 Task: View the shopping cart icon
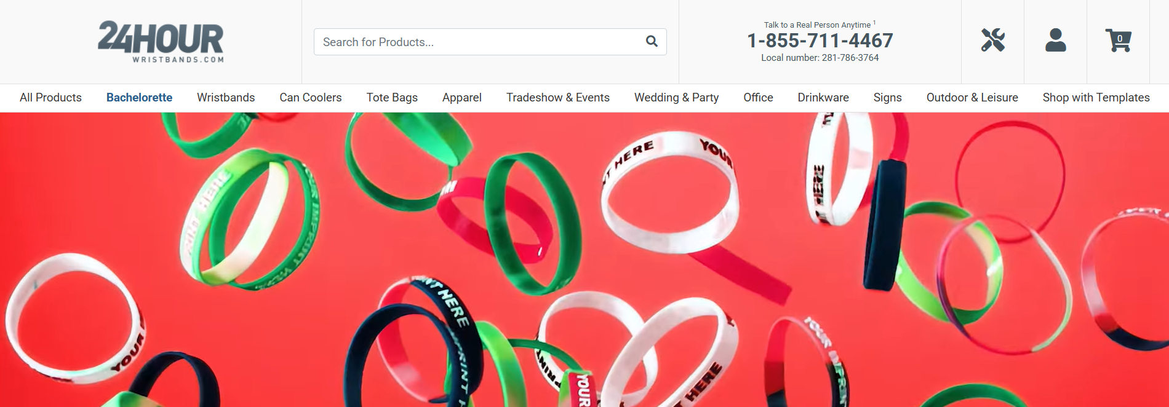point(1119,41)
